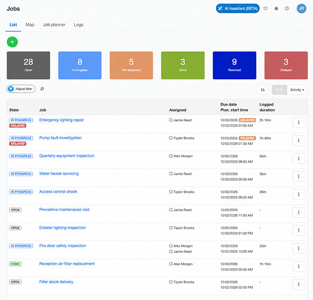Open row menu for Access control check
Viewport: 313px width, 300px height.
pyautogui.click(x=299, y=194)
